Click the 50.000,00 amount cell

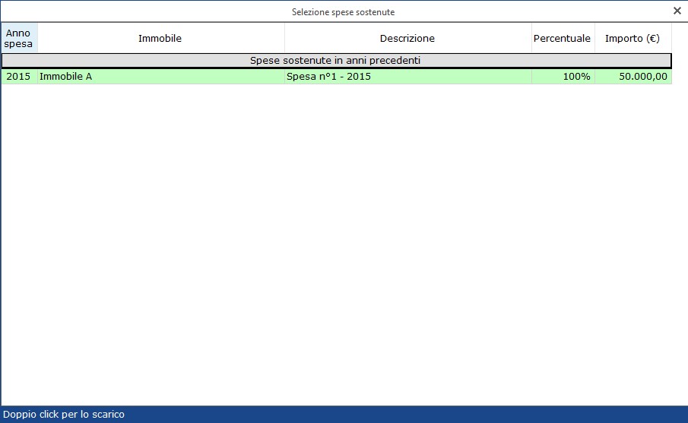point(633,77)
